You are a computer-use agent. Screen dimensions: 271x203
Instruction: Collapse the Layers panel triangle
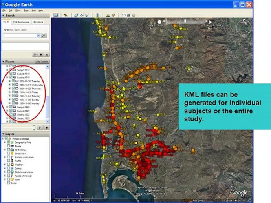(x=3, y=134)
